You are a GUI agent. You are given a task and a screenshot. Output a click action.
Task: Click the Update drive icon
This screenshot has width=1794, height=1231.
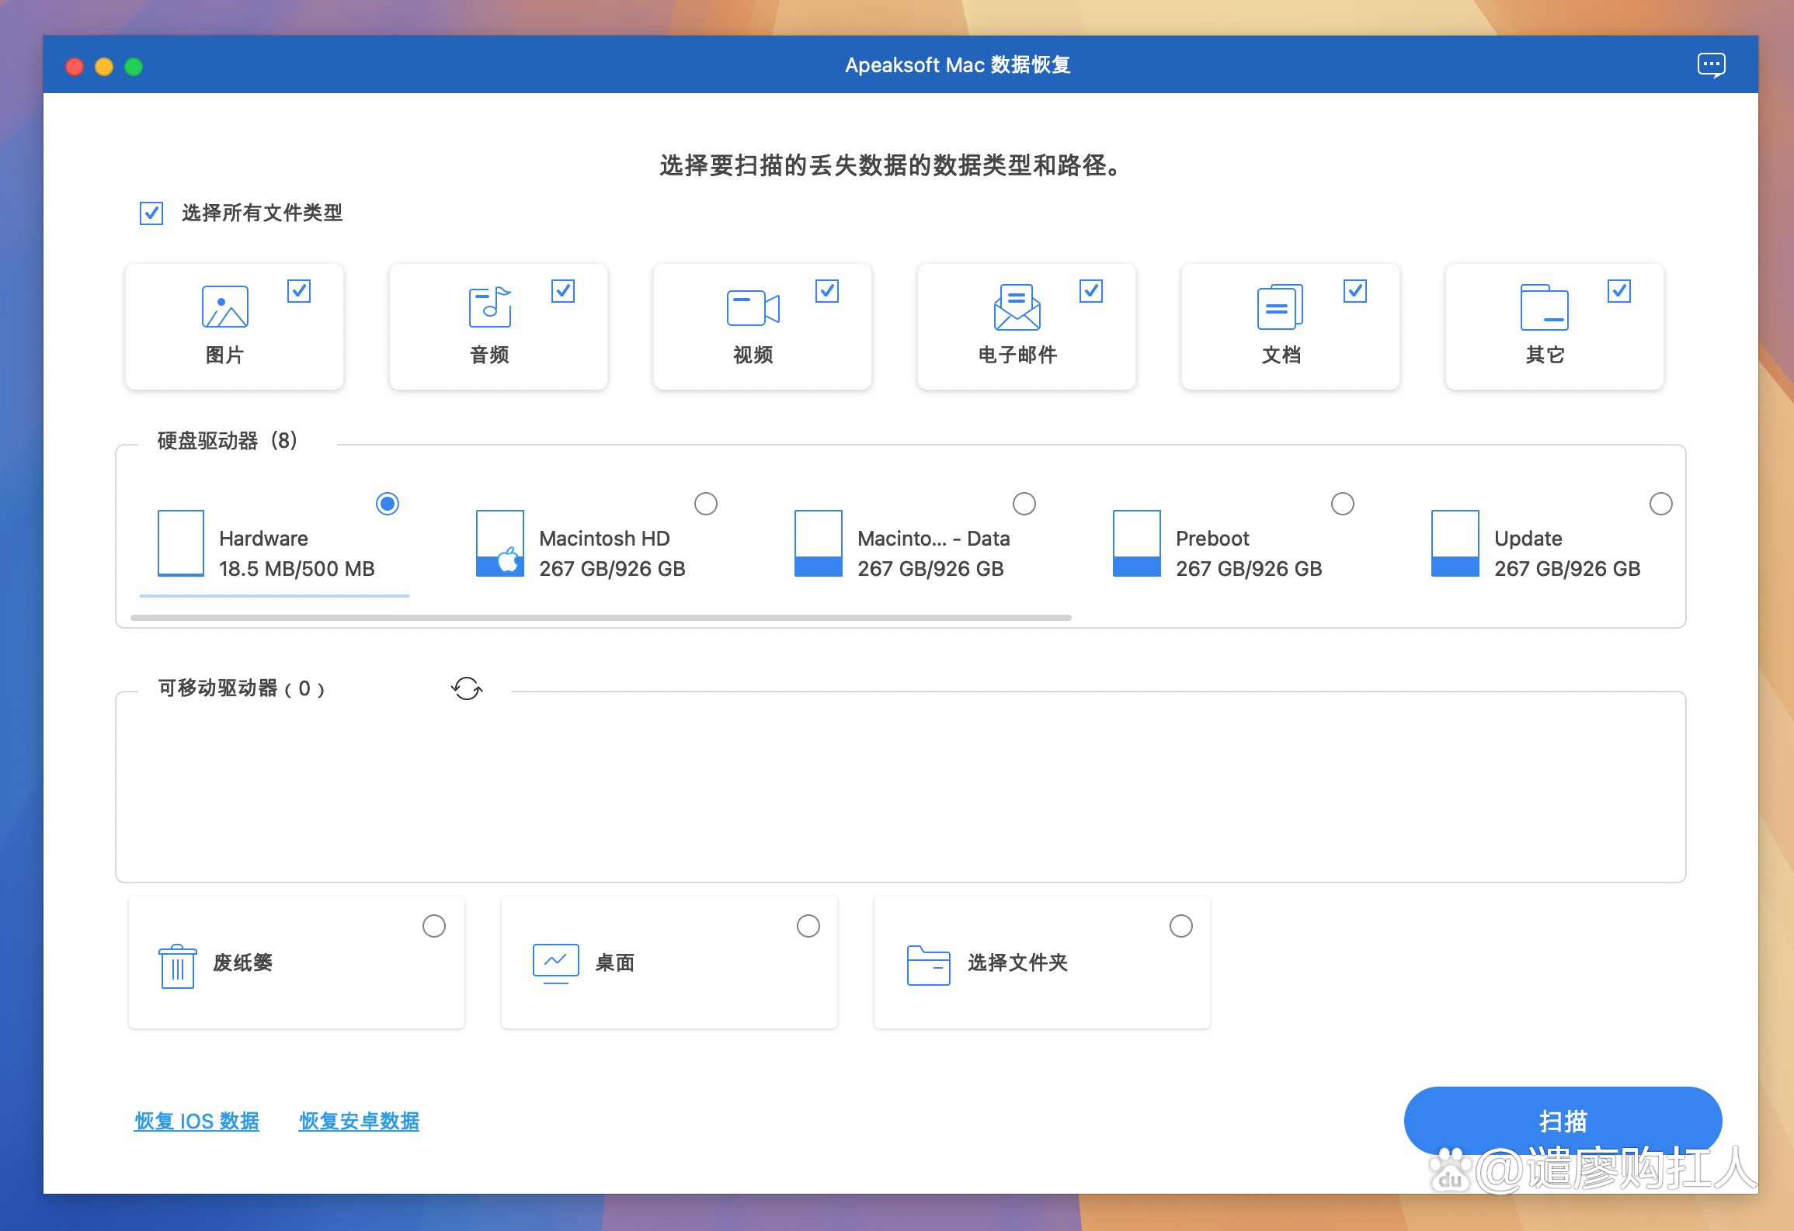tap(1455, 543)
